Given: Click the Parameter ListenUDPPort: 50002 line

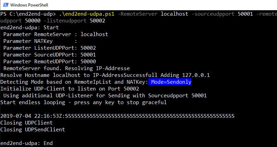Looking at the screenshot, I should [50, 48].
